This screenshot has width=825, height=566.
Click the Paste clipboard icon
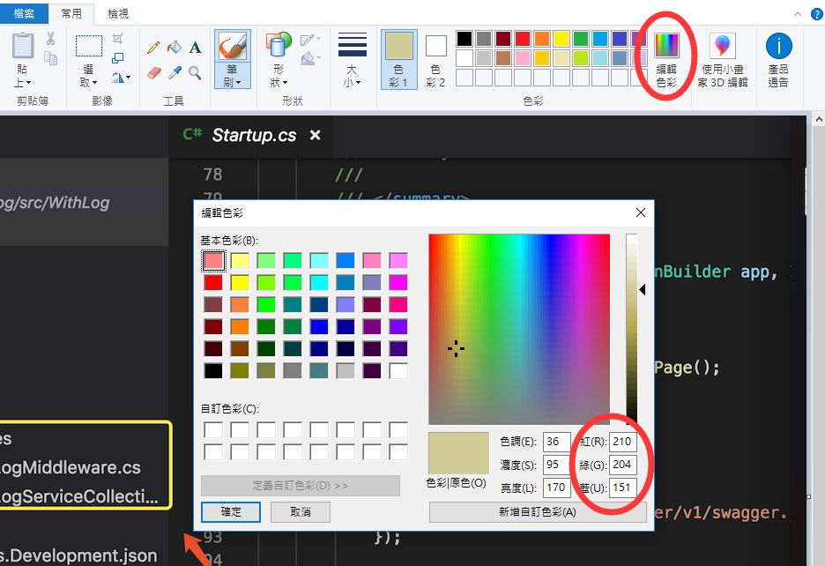pyautogui.click(x=23, y=45)
